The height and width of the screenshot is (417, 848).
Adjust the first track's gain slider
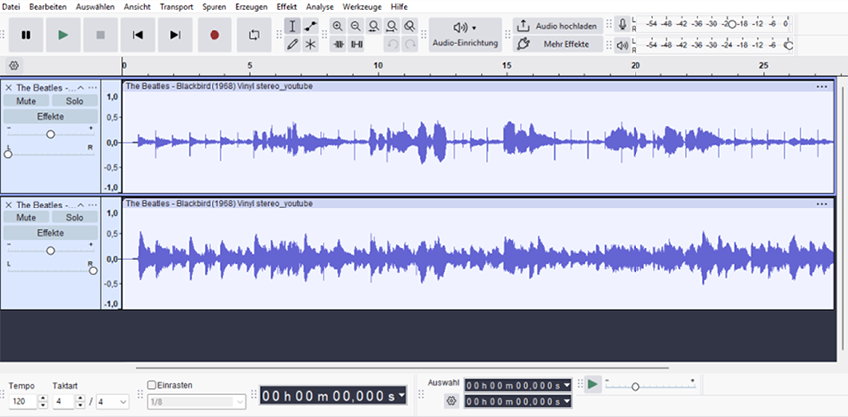click(50, 133)
